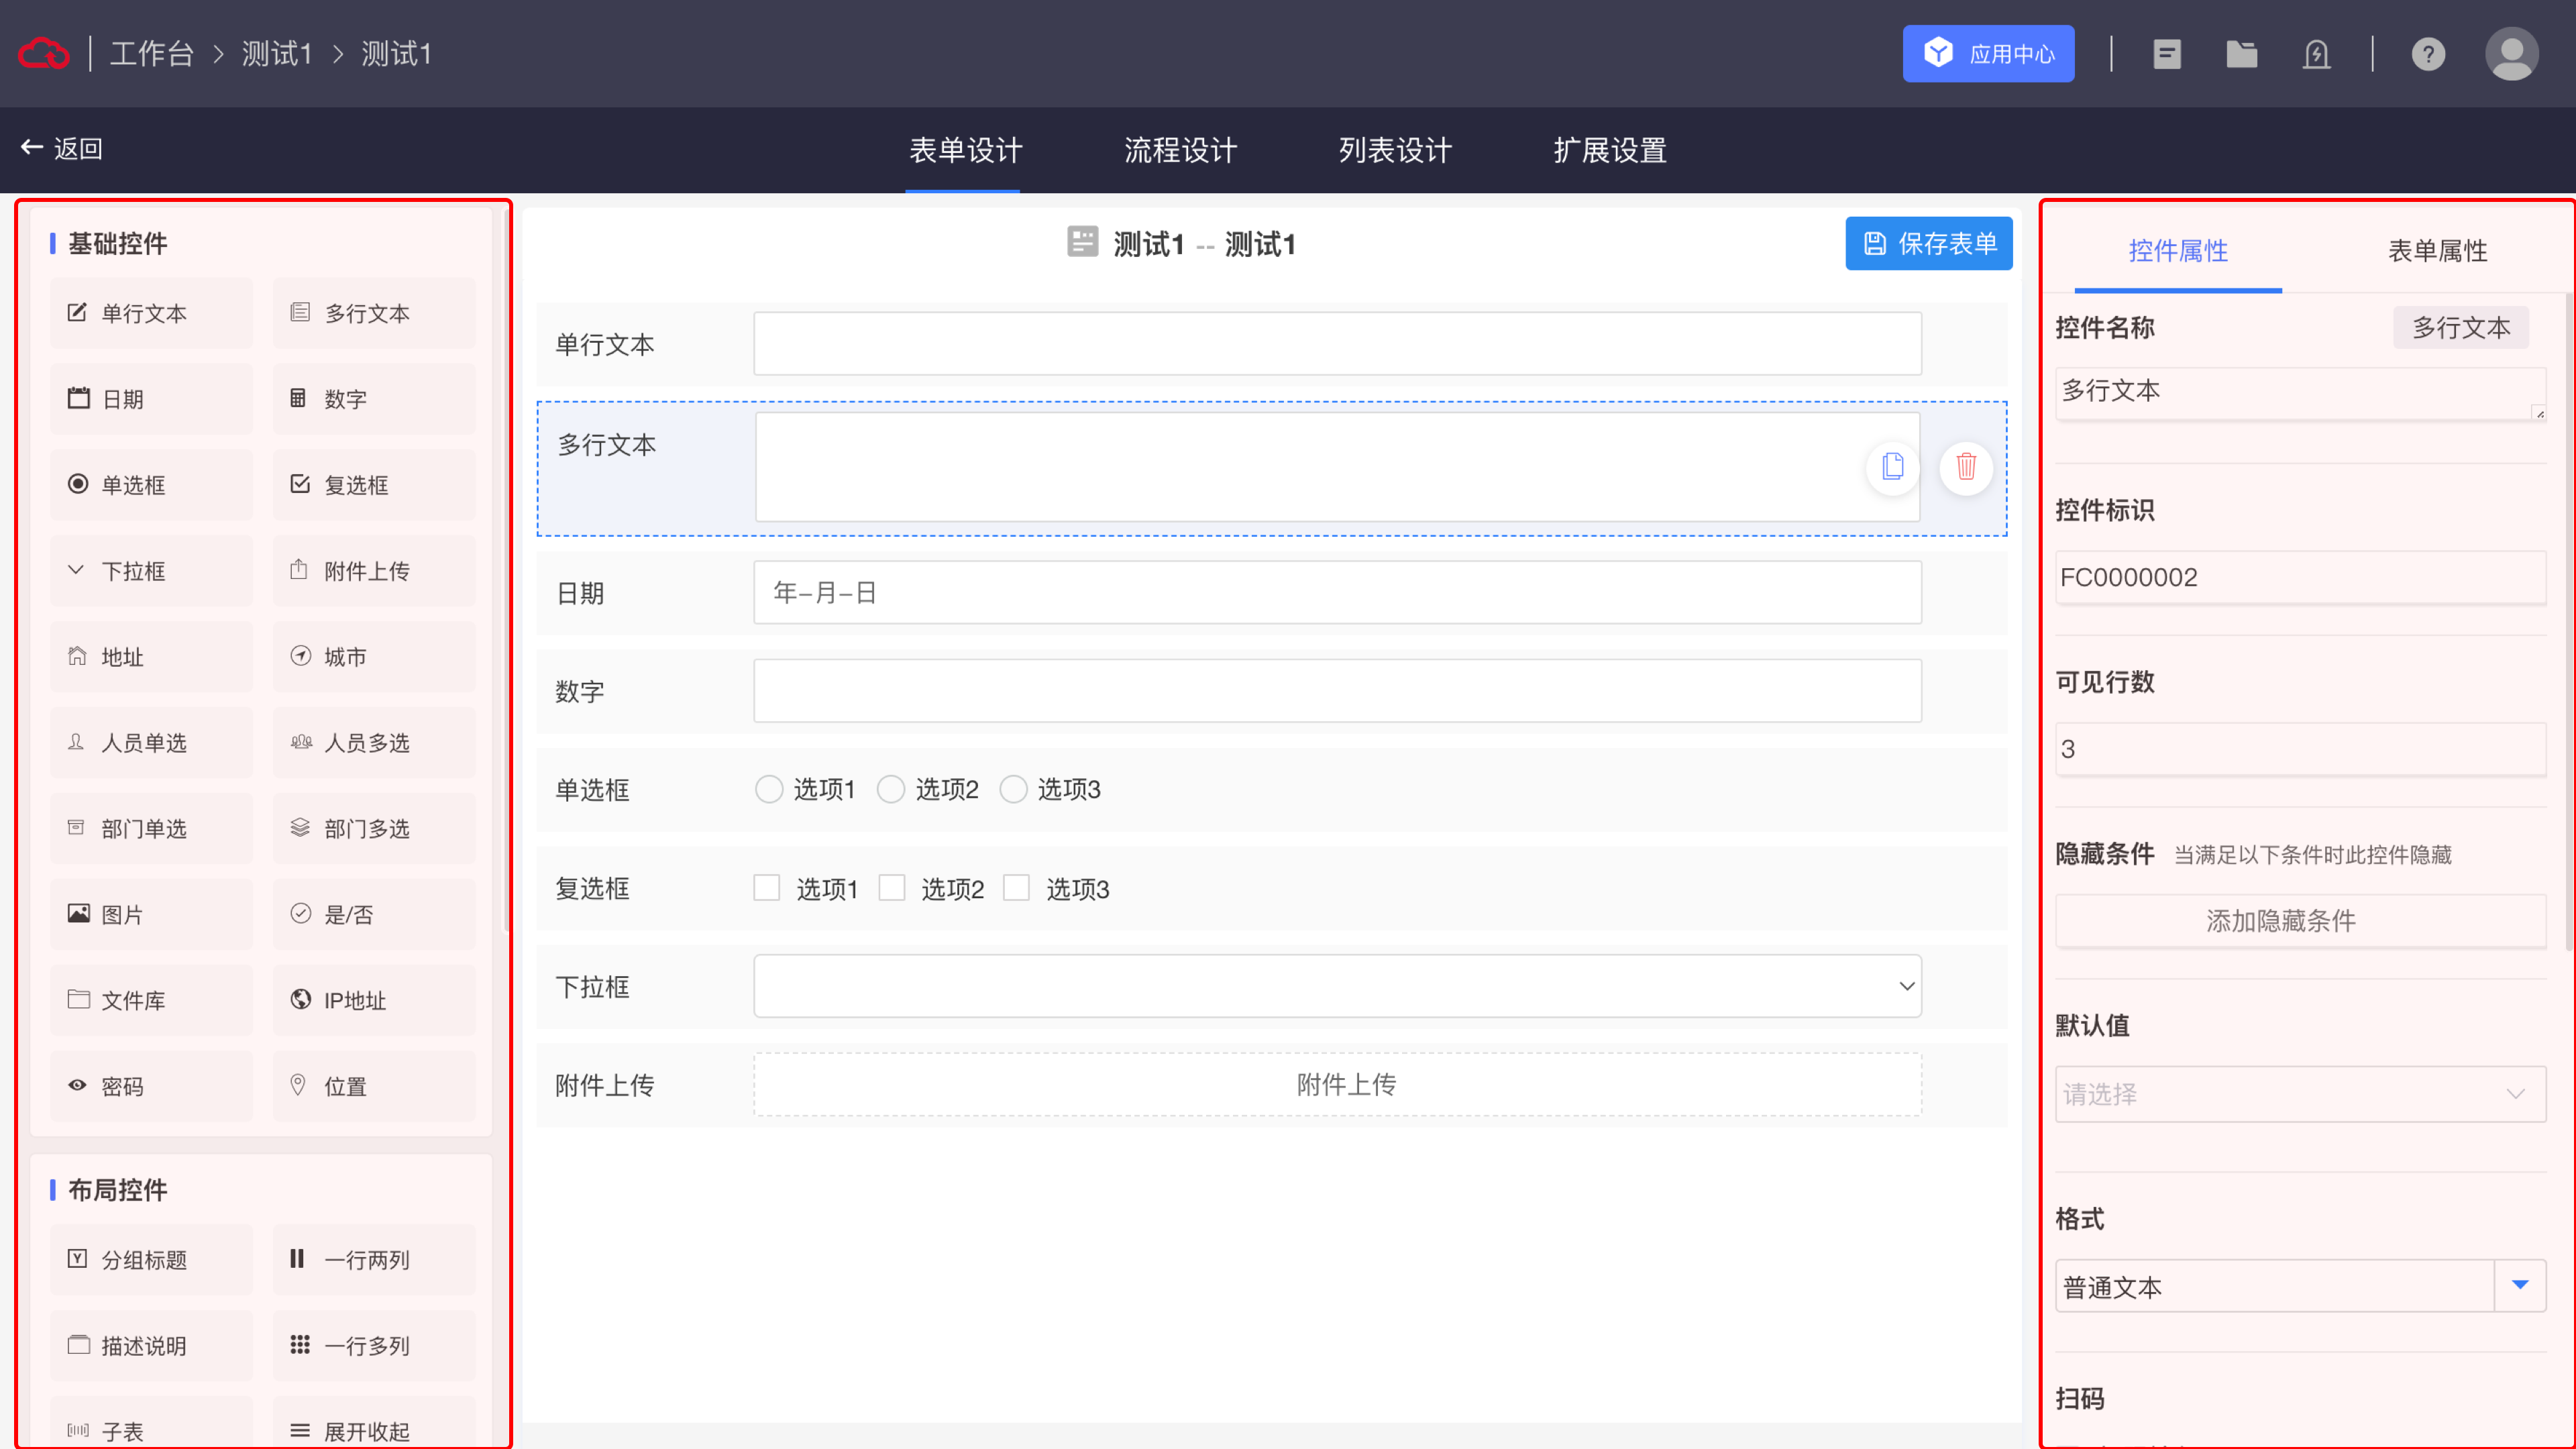
Task: Select the 分组标题 layout control
Action: (x=151, y=1260)
